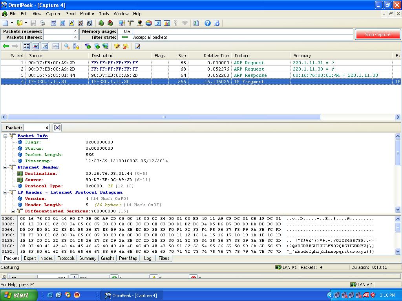This screenshot has width=402, height=301.
Task: Click the filter funnel icon in main toolbar
Action: coord(53,23)
